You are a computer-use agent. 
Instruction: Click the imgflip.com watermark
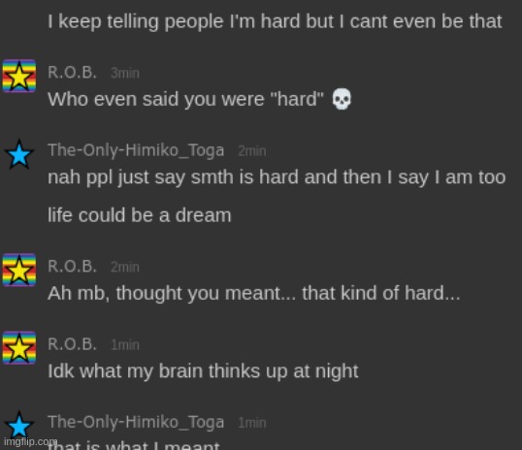point(30,441)
